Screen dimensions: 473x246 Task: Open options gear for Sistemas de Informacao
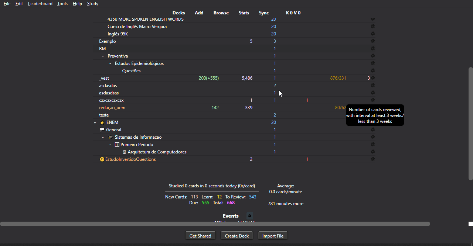click(373, 137)
